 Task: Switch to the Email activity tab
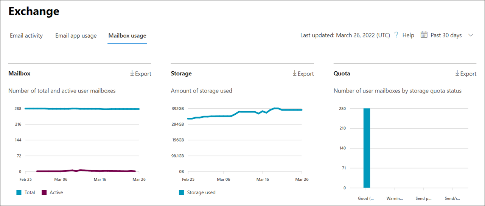click(26, 36)
